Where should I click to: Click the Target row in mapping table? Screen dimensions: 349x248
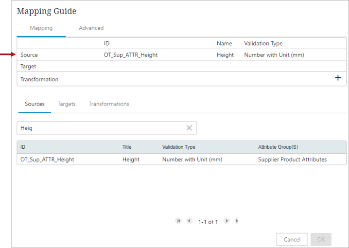point(181,66)
